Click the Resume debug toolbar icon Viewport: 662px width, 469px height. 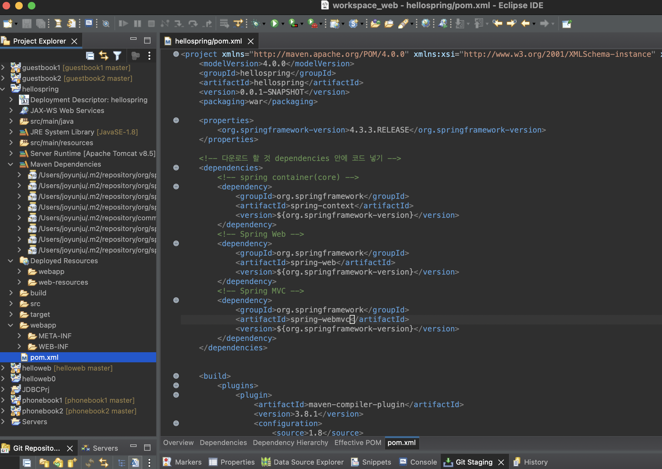point(123,24)
